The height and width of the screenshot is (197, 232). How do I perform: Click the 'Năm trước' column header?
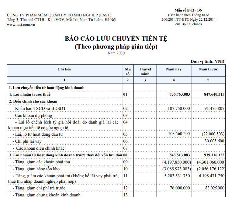point(208,69)
